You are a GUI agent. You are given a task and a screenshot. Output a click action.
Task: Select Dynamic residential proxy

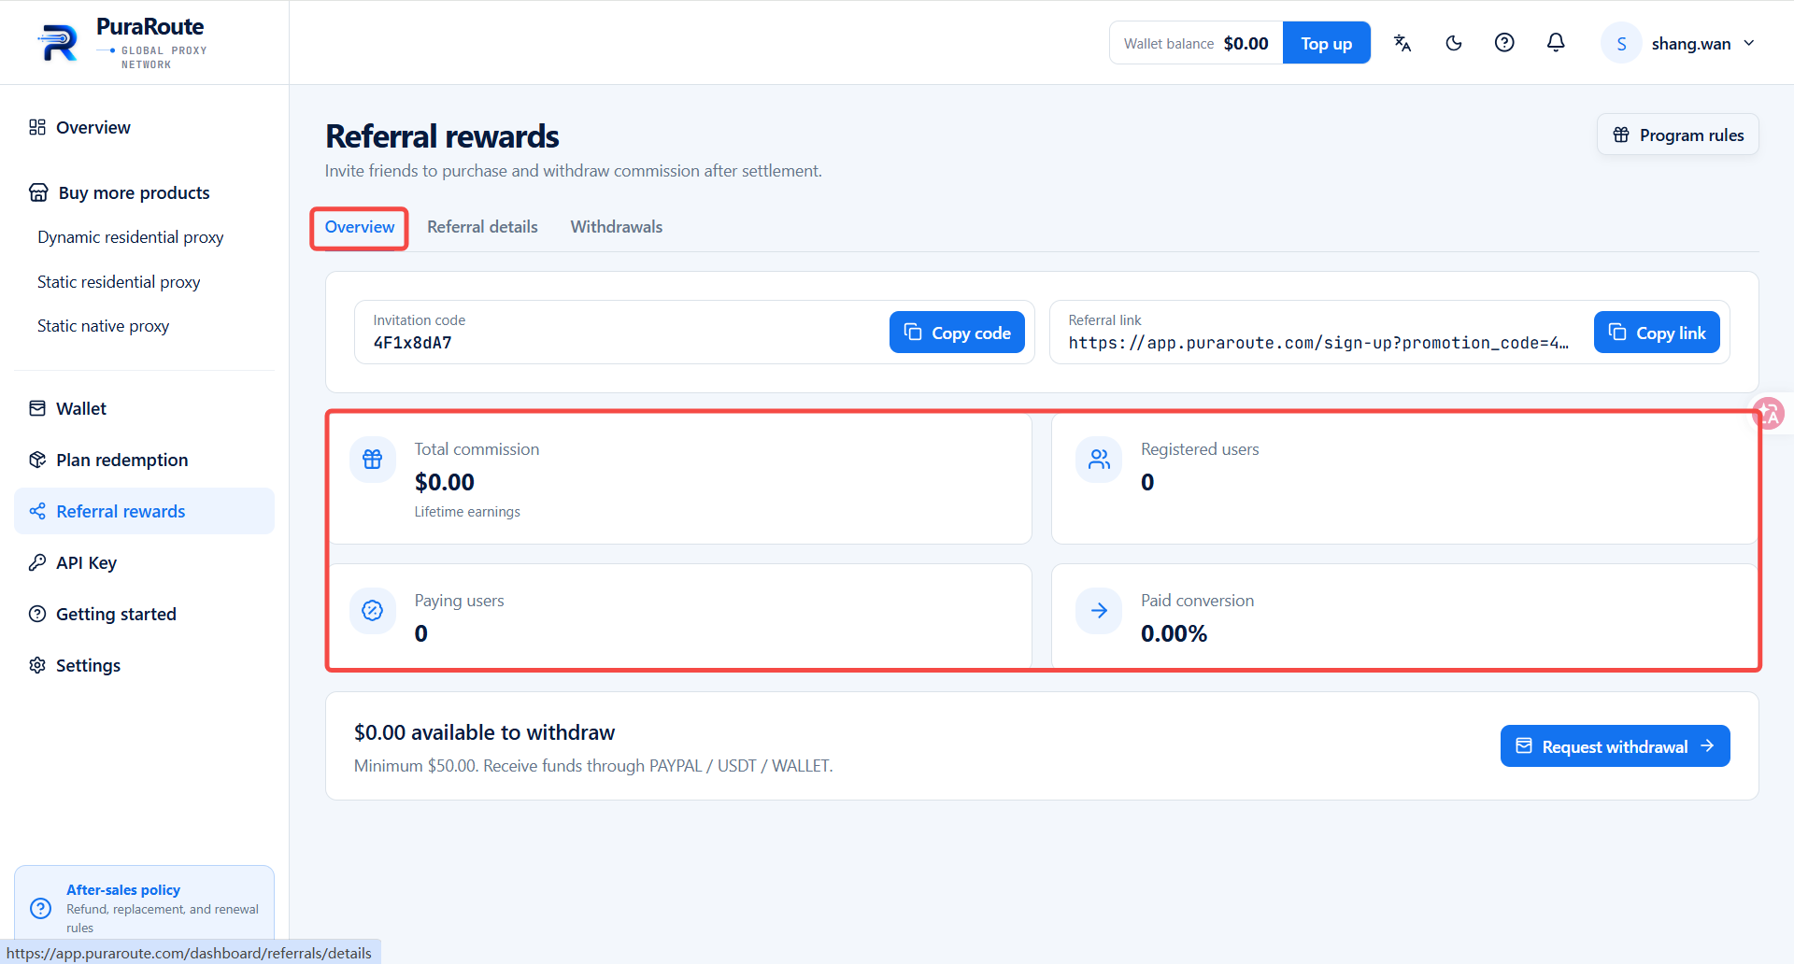(131, 237)
